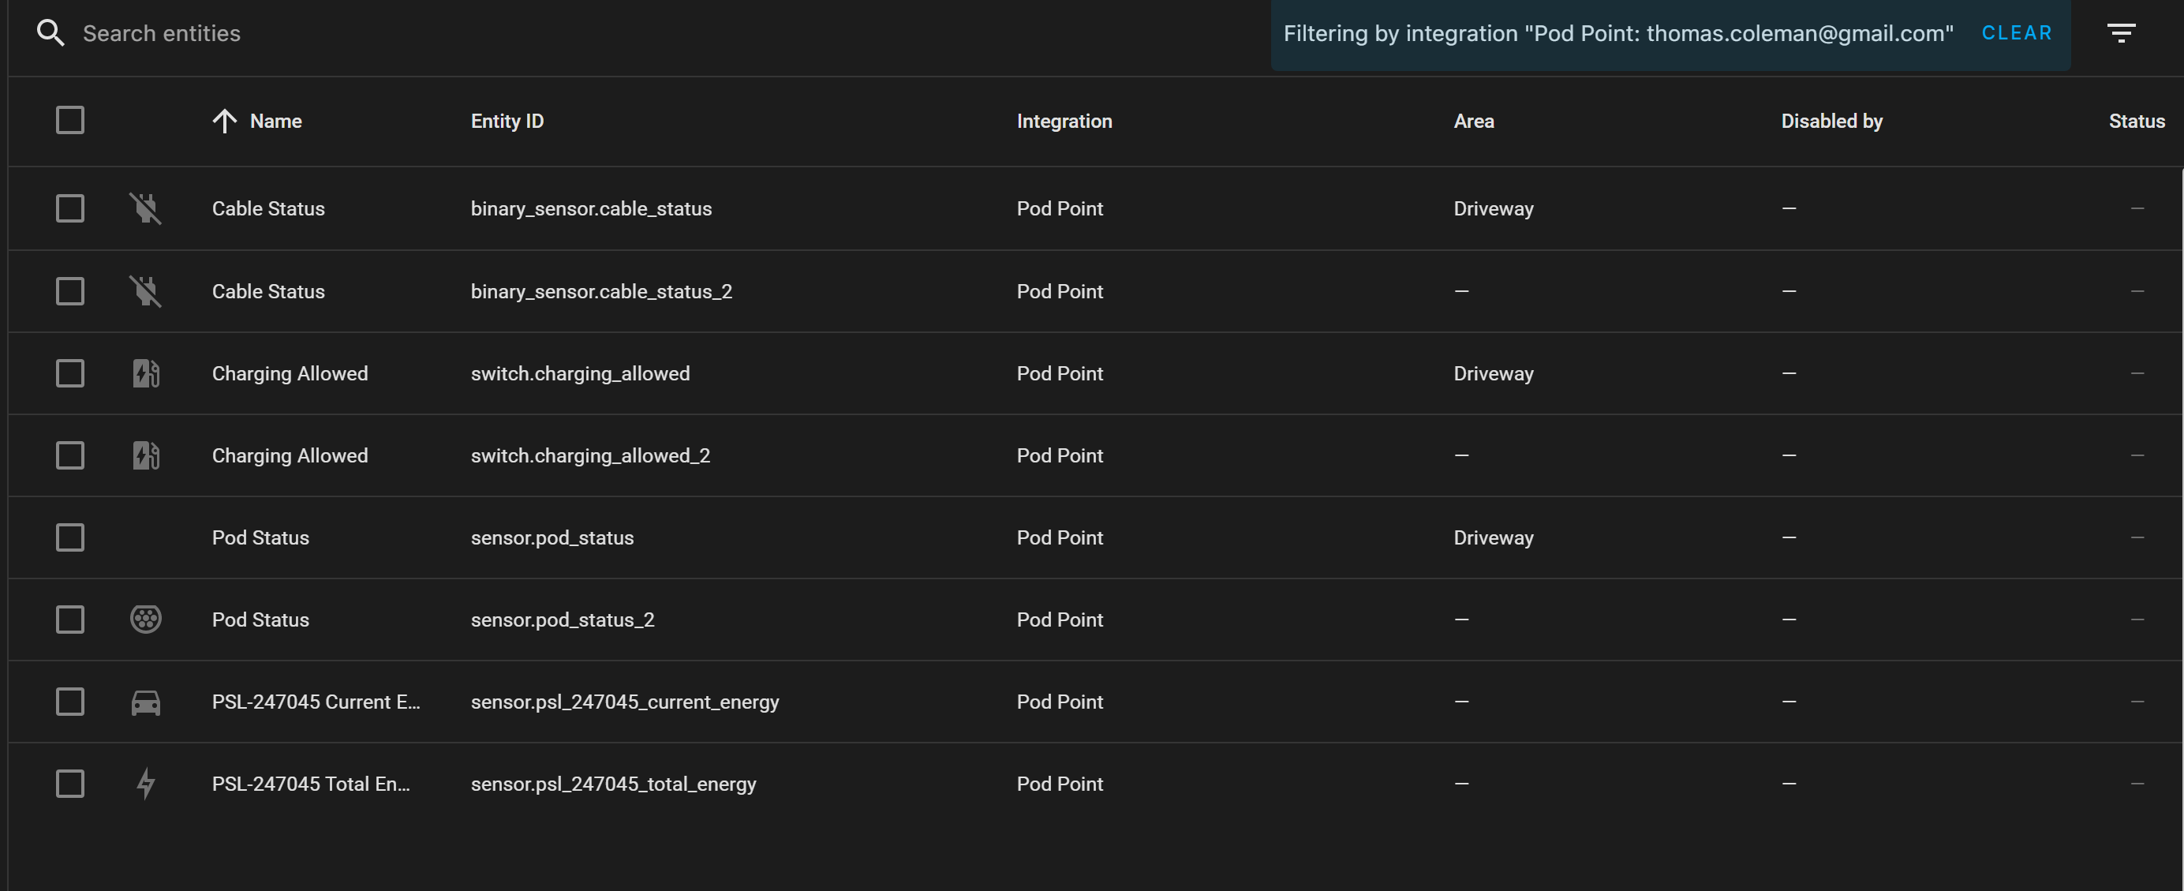Open the filter icon at top right
The image size is (2184, 891).
[x=2122, y=32]
